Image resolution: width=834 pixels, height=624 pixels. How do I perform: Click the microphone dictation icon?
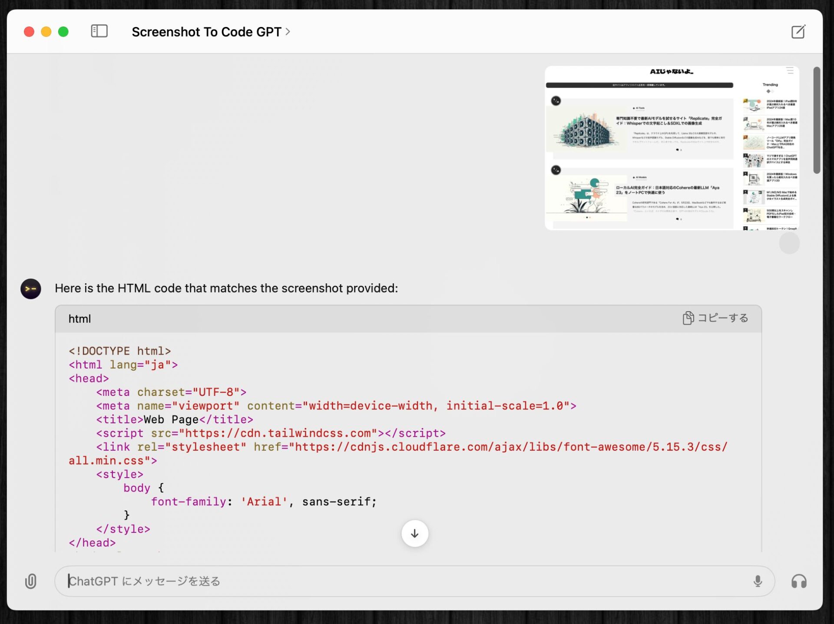click(x=758, y=581)
